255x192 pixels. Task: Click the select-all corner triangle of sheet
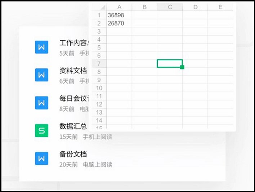(103, 8)
